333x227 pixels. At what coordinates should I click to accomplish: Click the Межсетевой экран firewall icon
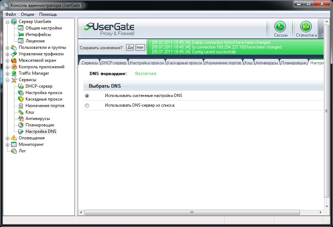tap(14, 60)
